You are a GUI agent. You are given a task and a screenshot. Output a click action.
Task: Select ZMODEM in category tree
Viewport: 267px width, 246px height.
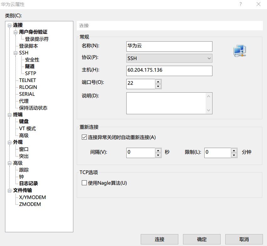tap(30, 204)
